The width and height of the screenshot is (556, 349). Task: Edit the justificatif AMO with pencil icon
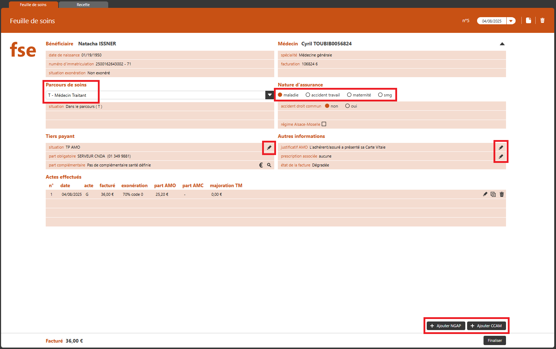(501, 148)
